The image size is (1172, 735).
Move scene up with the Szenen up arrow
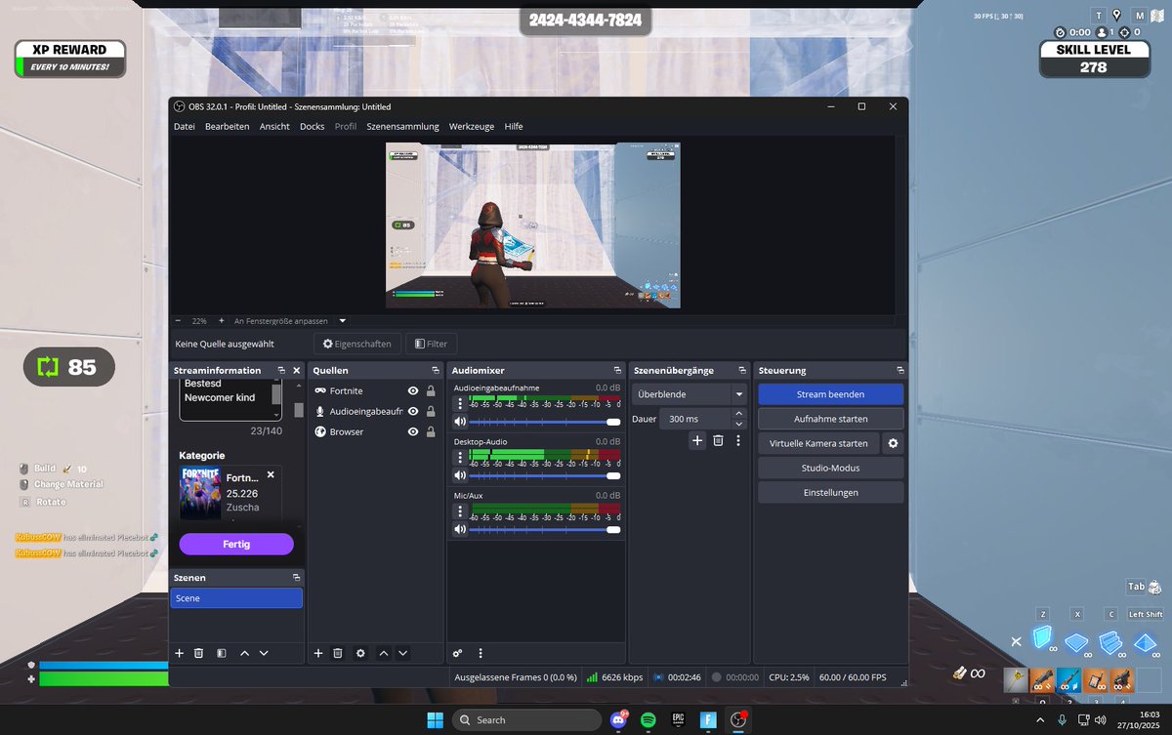click(x=244, y=652)
